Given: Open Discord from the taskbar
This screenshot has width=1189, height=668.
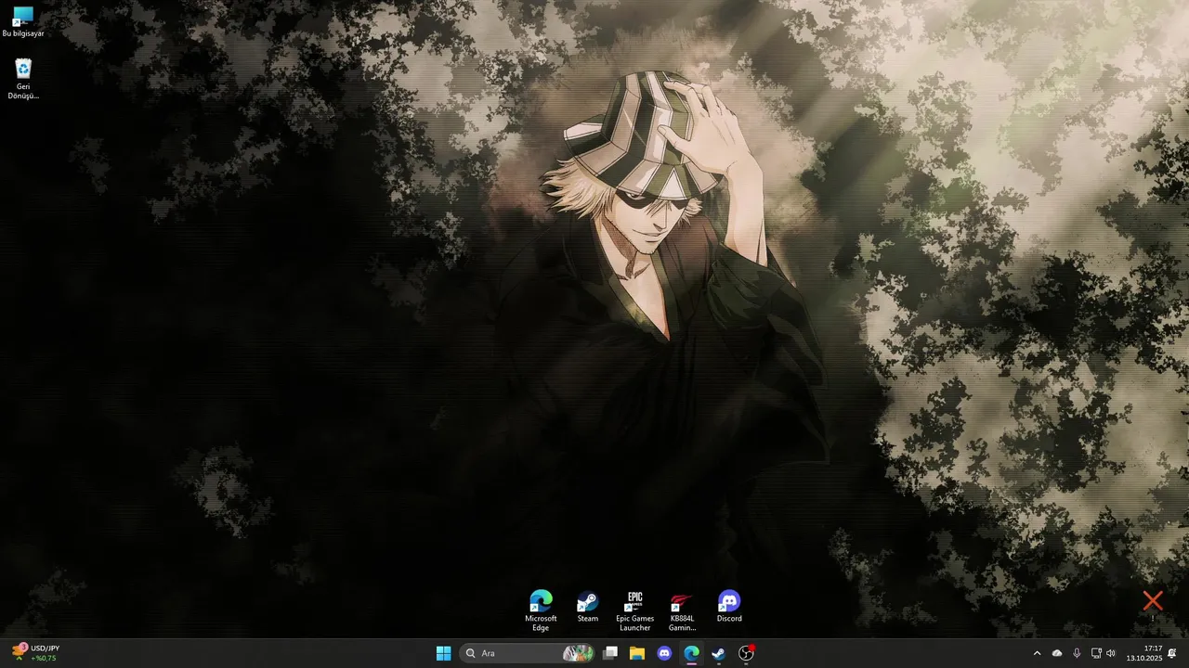Looking at the screenshot, I should tap(664, 653).
